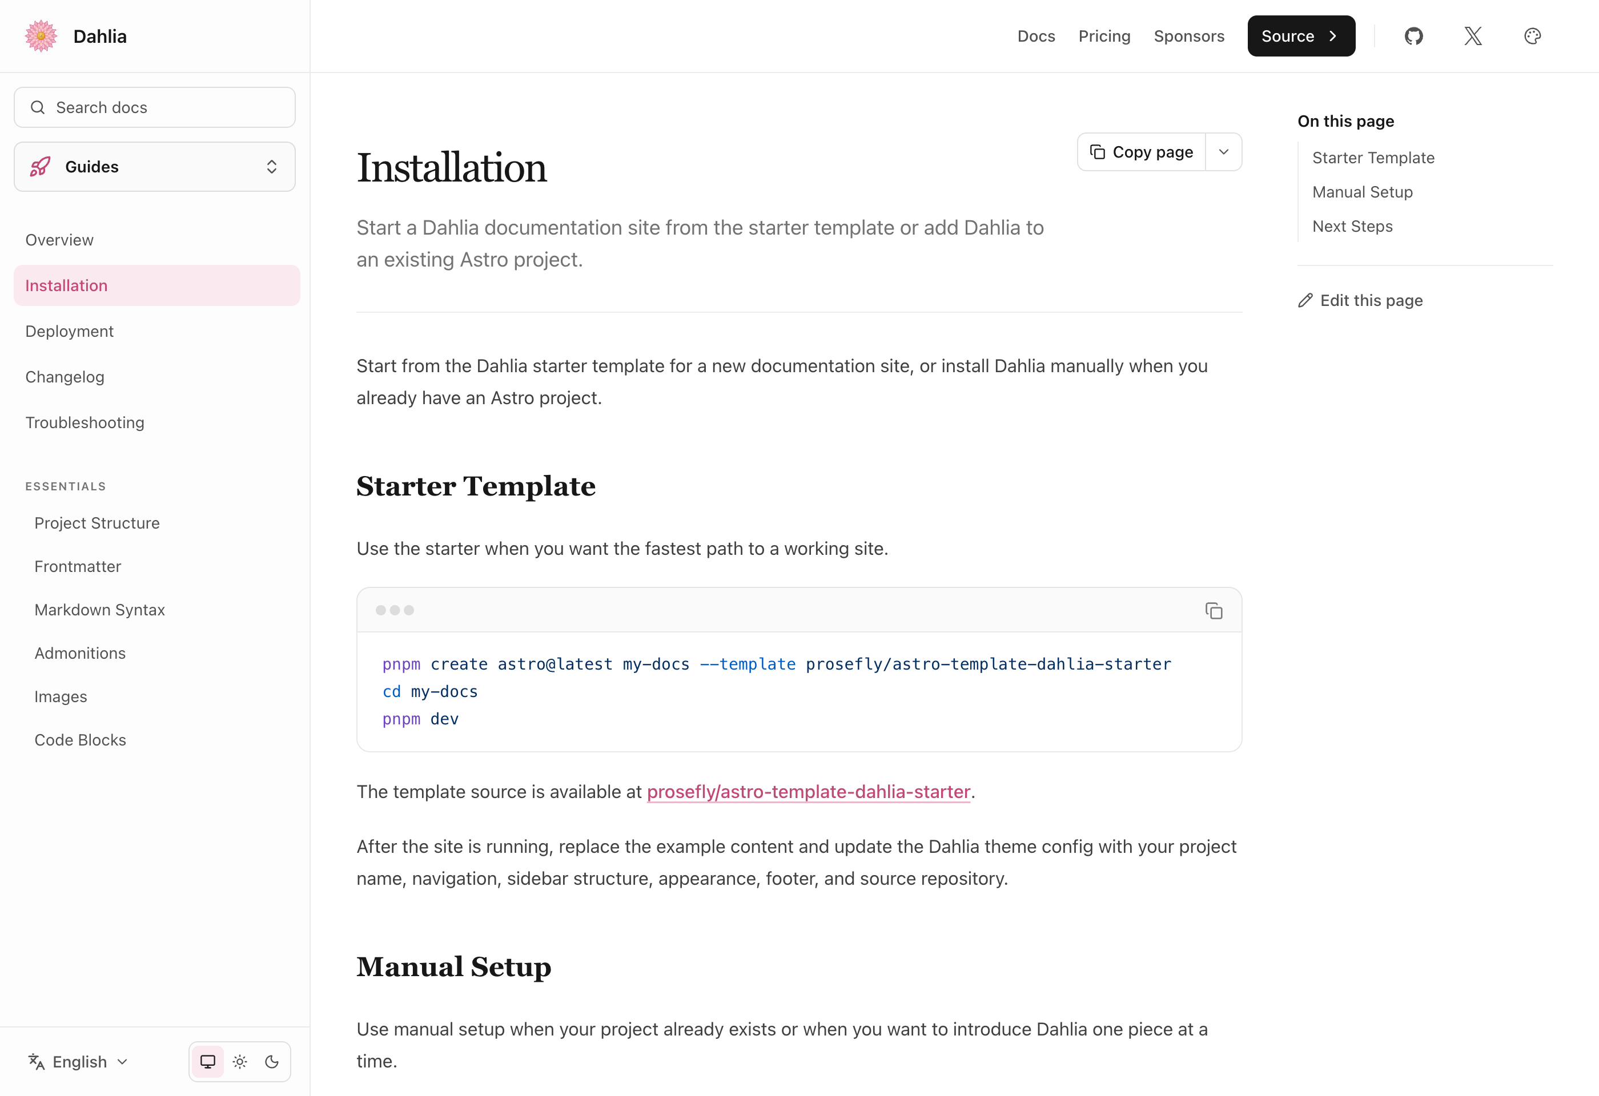
Task: Click the Source button
Action: click(1301, 36)
